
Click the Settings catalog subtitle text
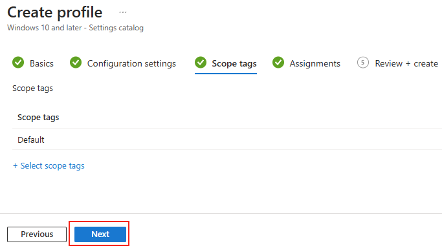click(116, 28)
